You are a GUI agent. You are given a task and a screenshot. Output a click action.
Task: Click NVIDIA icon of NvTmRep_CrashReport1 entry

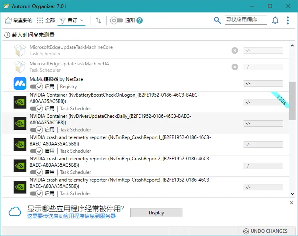pyautogui.click(x=20, y=145)
